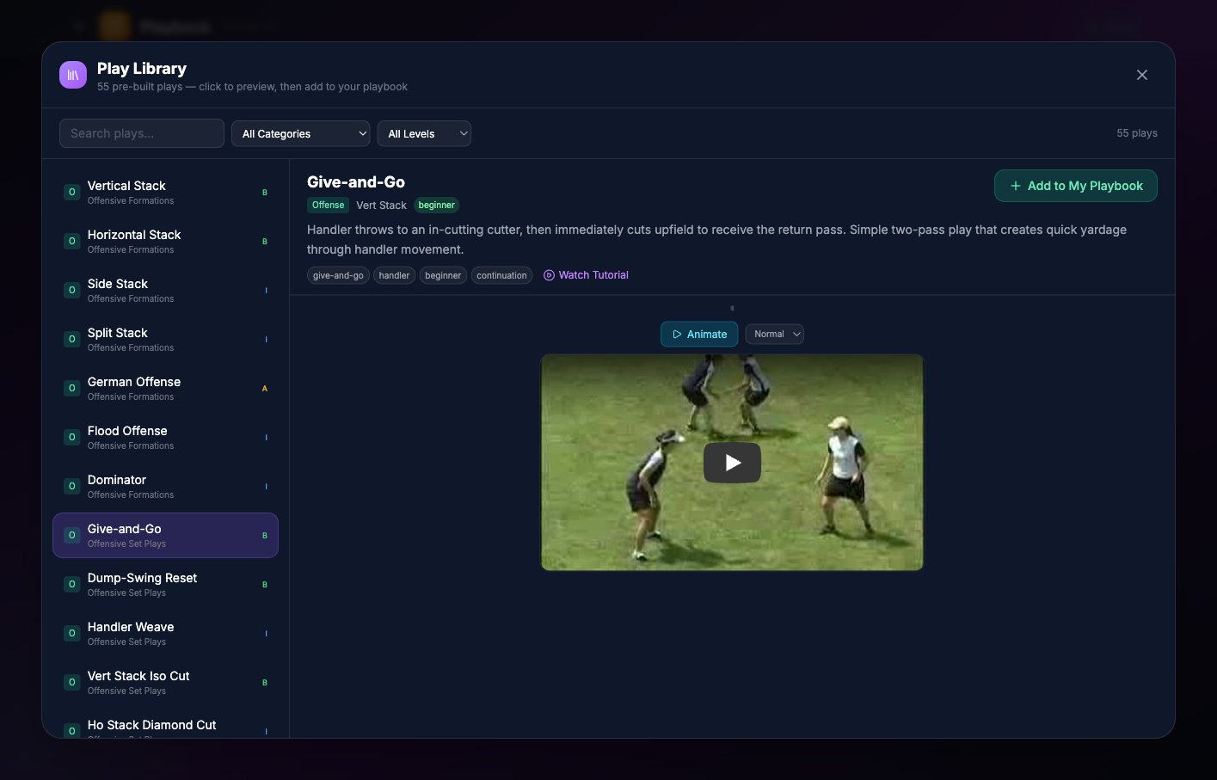
Task: Select the Dump-Swing Reset play
Action: click(165, 584)
